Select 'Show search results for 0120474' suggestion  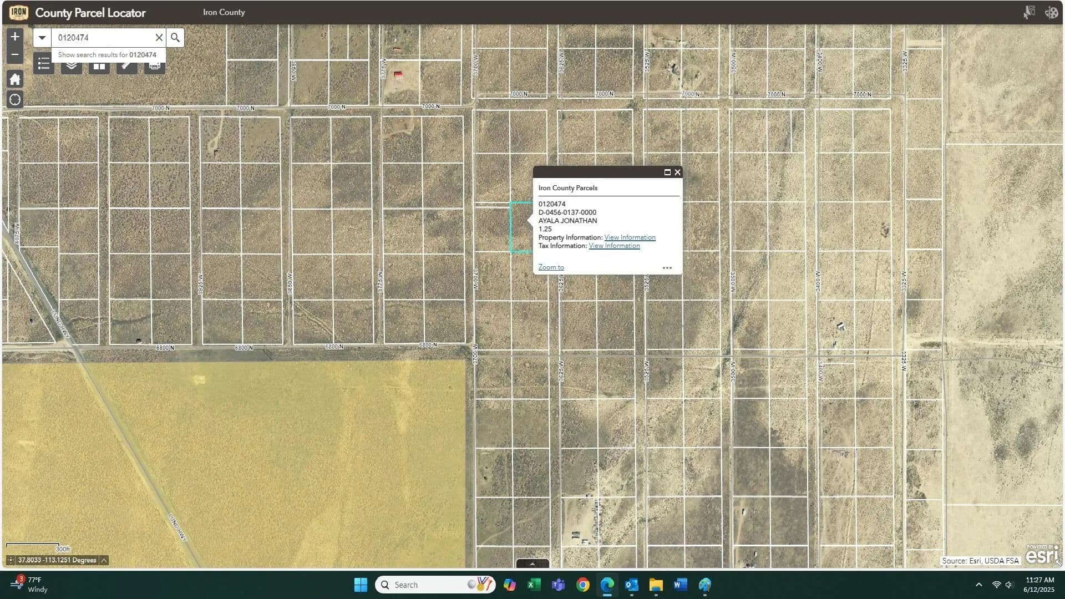pyautogui.click(x=108, y=55)
